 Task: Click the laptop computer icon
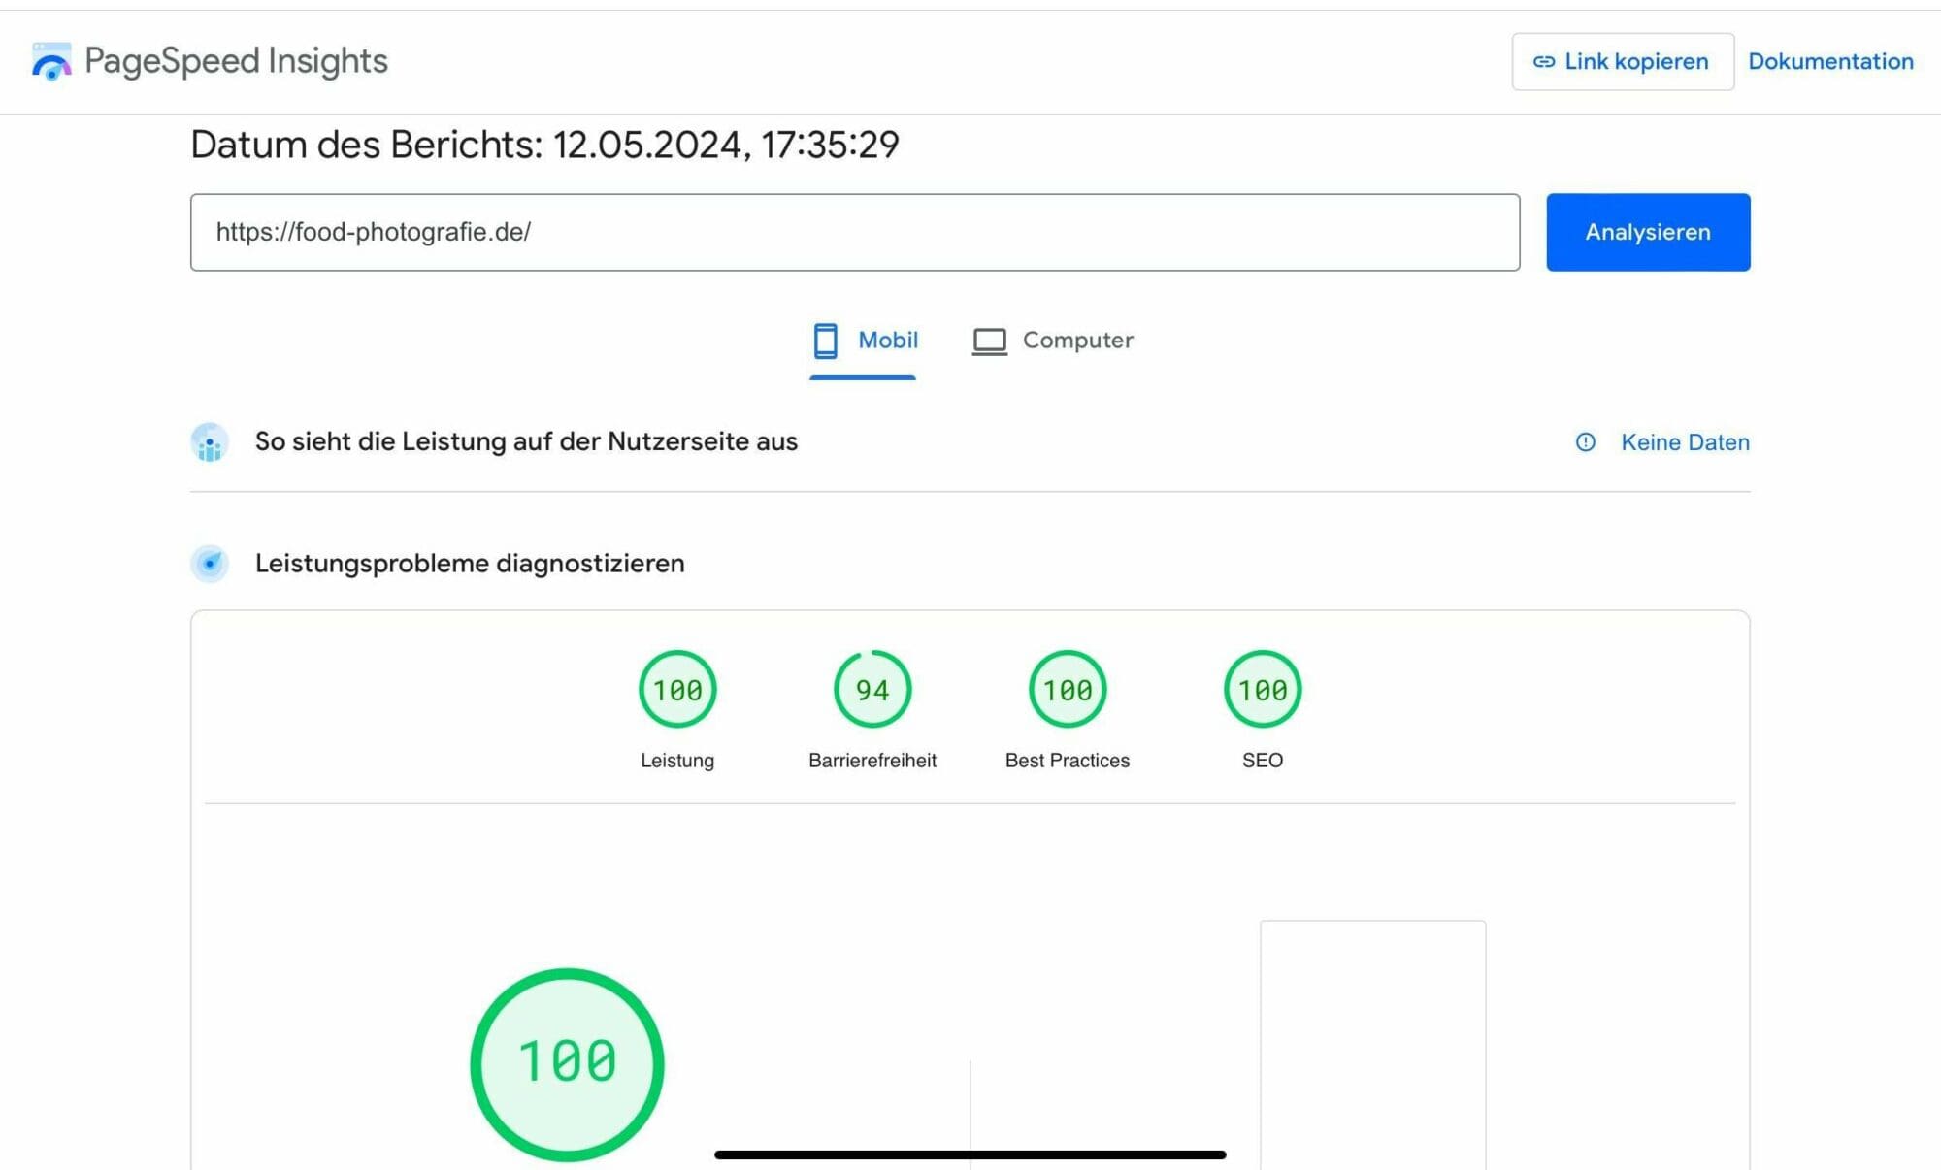click(989, 341)
